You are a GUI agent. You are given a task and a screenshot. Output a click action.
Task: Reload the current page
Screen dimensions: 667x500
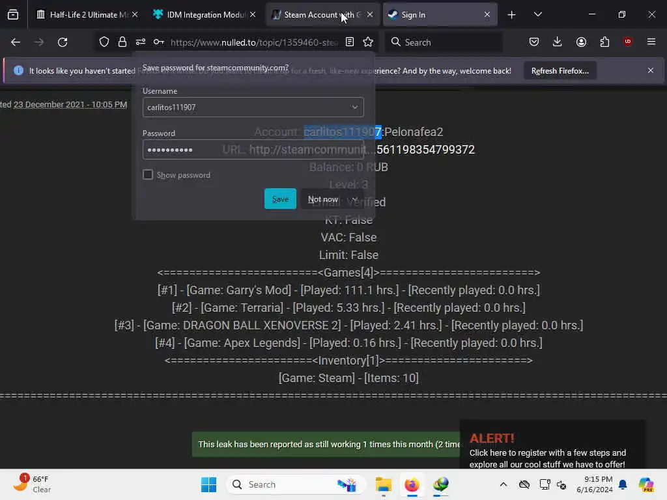click(63, 42)
